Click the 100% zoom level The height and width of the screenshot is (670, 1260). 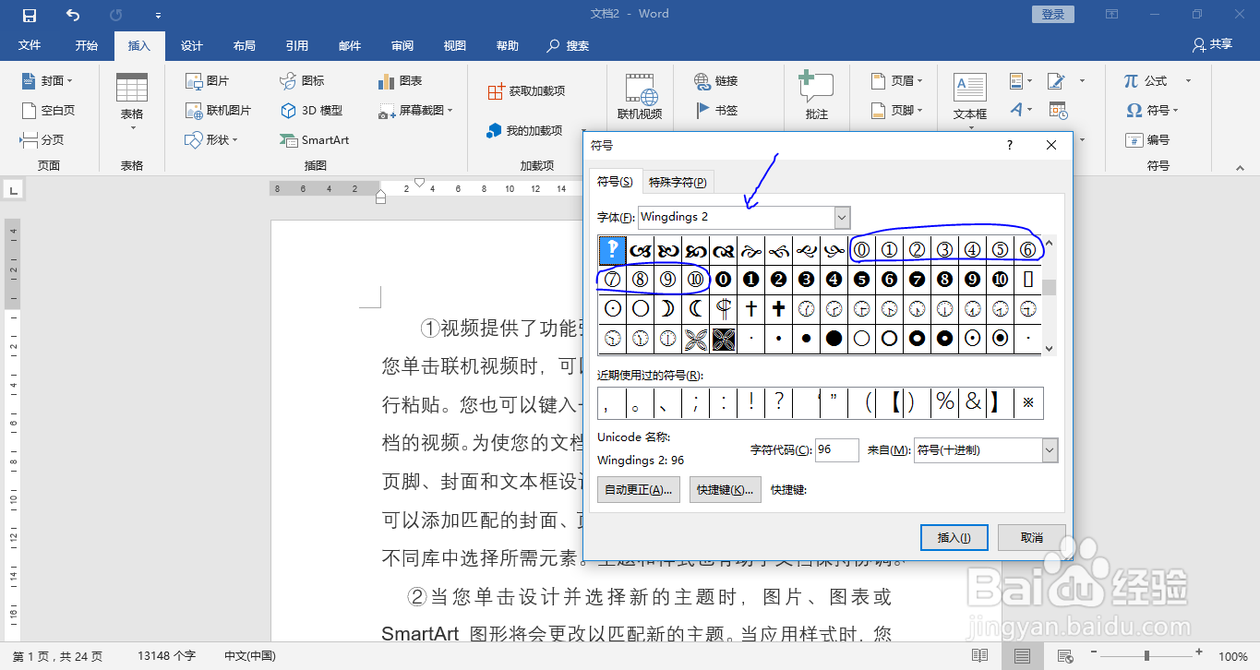point(1233,656)
